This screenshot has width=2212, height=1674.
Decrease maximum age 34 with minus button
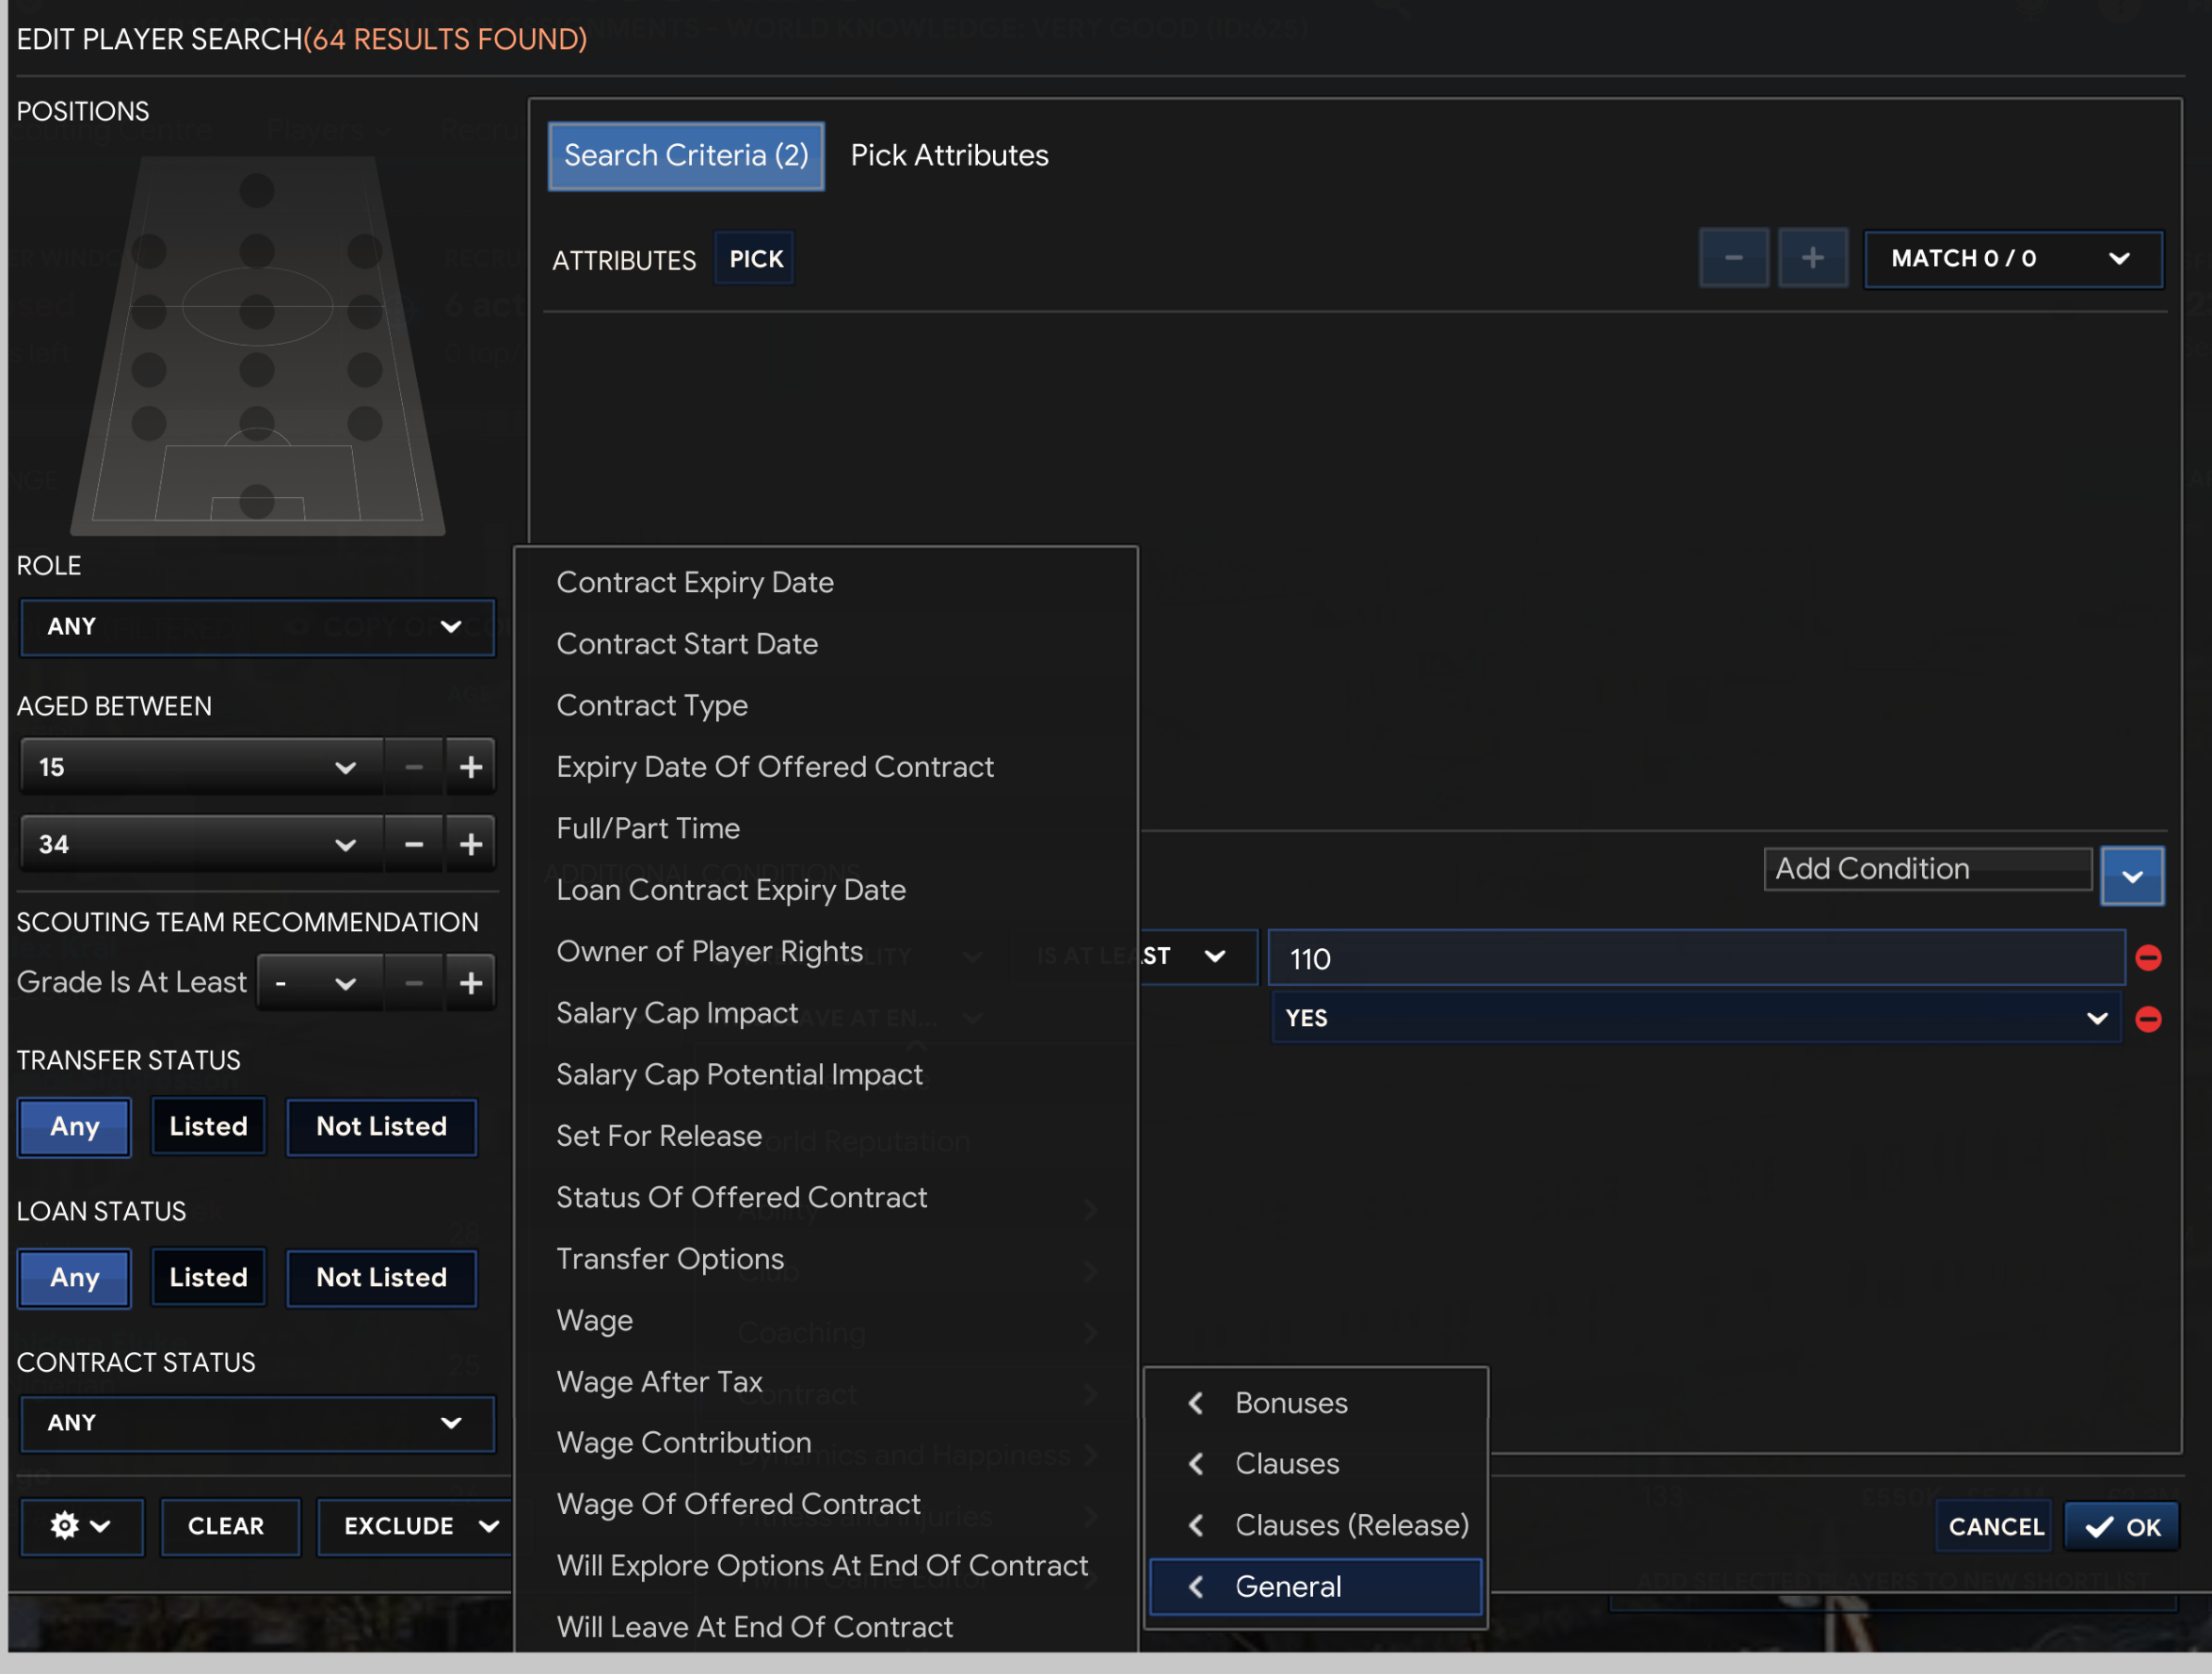coord(413,844)
